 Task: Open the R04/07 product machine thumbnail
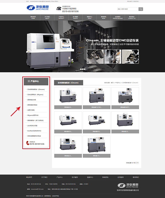click(125, 96)
